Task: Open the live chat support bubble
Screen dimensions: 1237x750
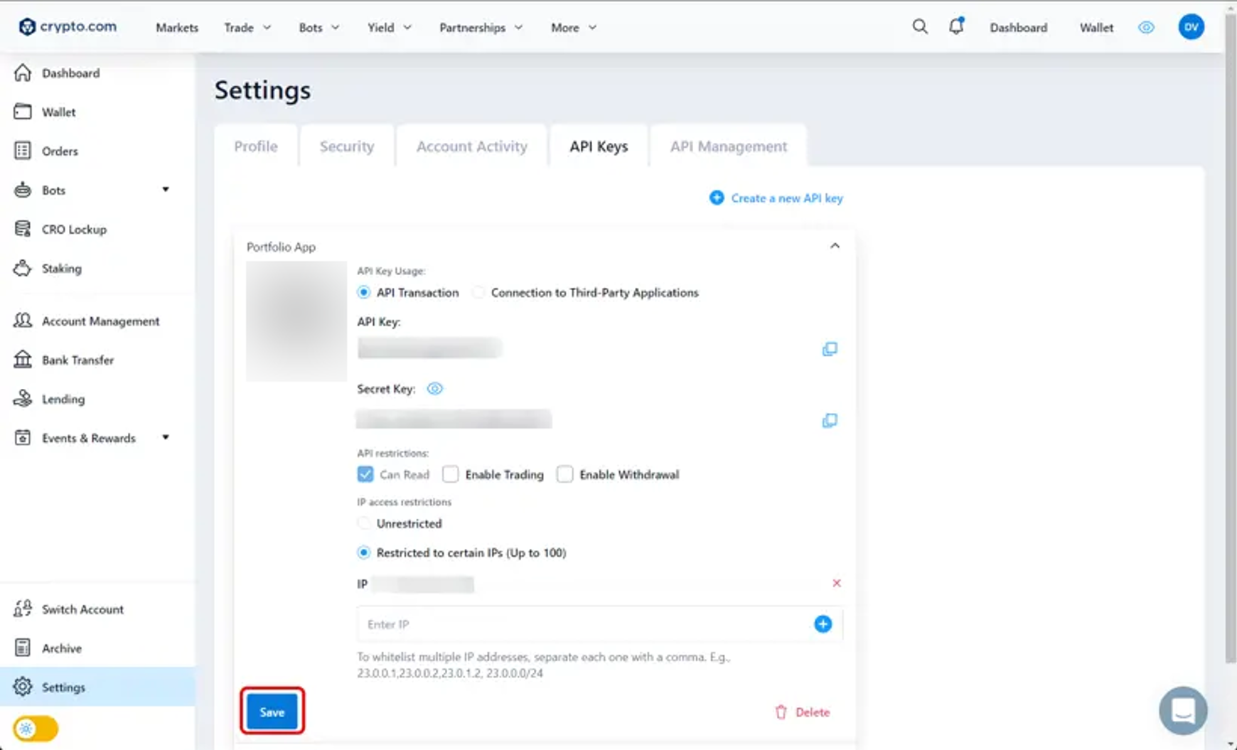Action: click(1182, 710)
